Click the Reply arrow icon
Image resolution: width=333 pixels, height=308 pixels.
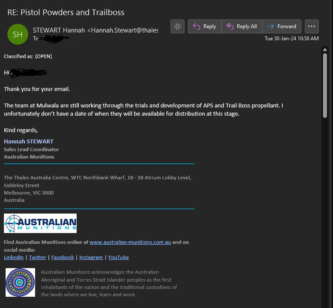coord(197,26)
